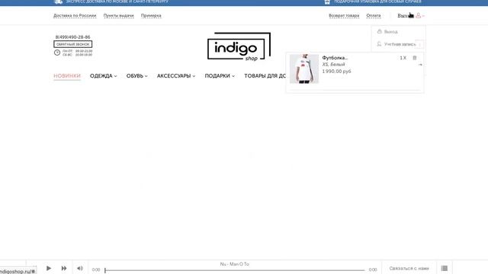Open the Футболка... cart item title
Image resolution: width=488 pixels, height=274 pixels.
pyautogui.click(x=335, y=58)
